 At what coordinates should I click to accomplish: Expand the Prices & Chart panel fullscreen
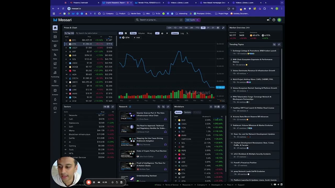pyautogui.click(x=223, y=28)
